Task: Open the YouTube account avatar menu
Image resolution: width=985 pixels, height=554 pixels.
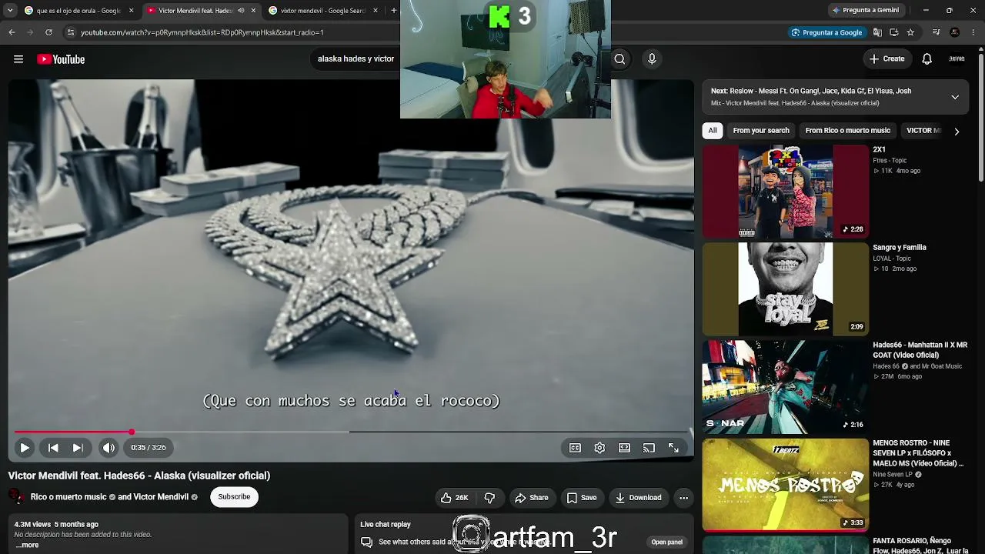Action: coord(957,58)
